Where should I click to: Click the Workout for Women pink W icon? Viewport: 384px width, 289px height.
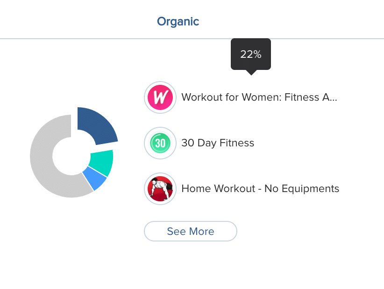[x=160, y=97]
